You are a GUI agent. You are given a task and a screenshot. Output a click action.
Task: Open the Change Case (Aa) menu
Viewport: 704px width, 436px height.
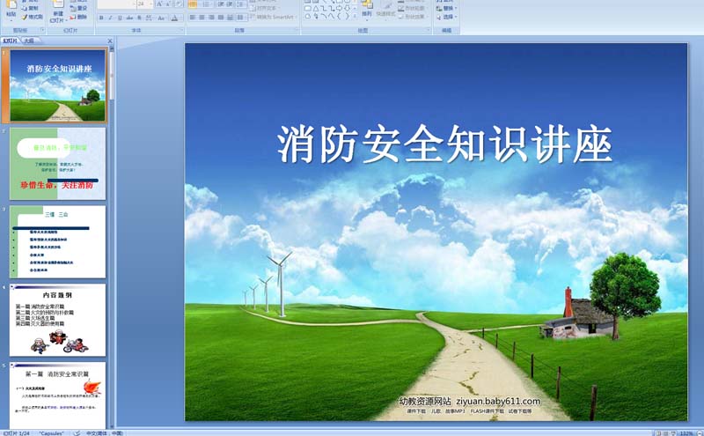coord(161,18)
